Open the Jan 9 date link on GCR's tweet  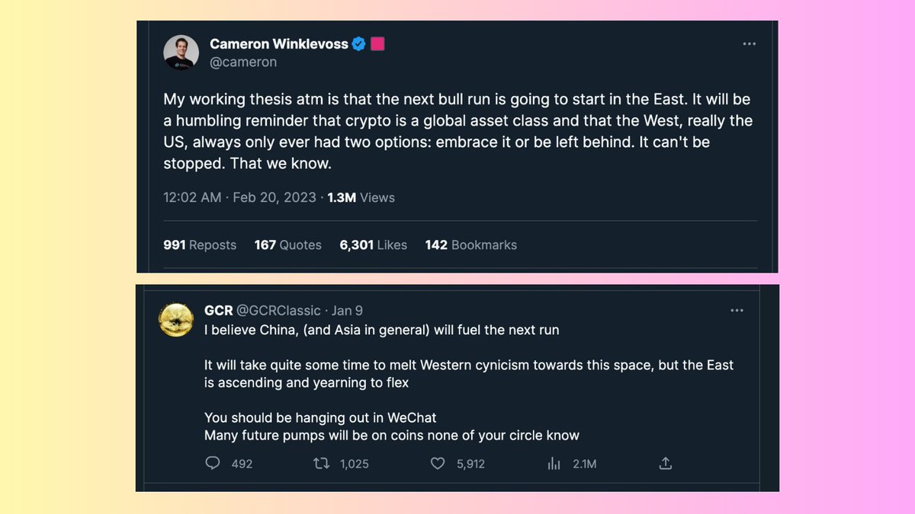pyautogui.click(x=347, y=311)
